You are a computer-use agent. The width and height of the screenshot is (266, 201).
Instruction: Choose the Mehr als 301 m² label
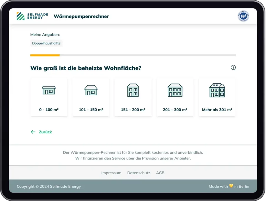(217, 110)
